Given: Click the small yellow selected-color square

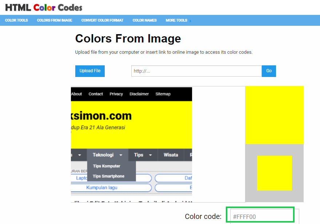Looking at the screenshot, I should pyautogui.click(x=274, y=173).
